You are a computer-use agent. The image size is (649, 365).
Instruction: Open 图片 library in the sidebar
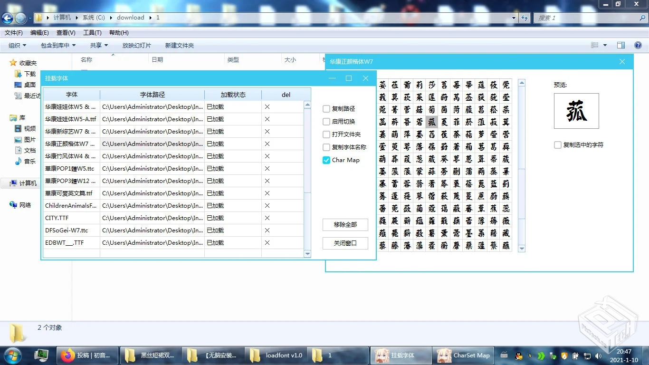(29, 139)
